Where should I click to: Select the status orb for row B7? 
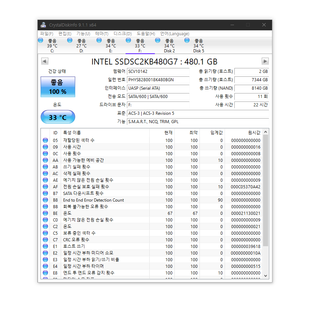pyautogui.click(x=45, y=193)
